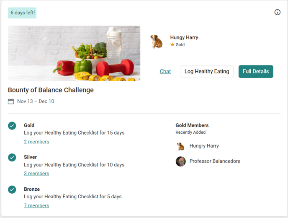
Task: Click the Bounty of Balance Challenge title
Action: point(51,90)
